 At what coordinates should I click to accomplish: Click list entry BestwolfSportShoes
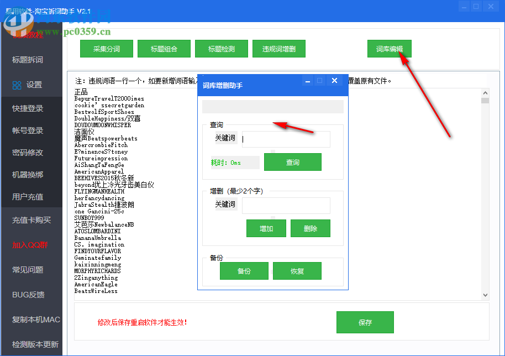104,112
